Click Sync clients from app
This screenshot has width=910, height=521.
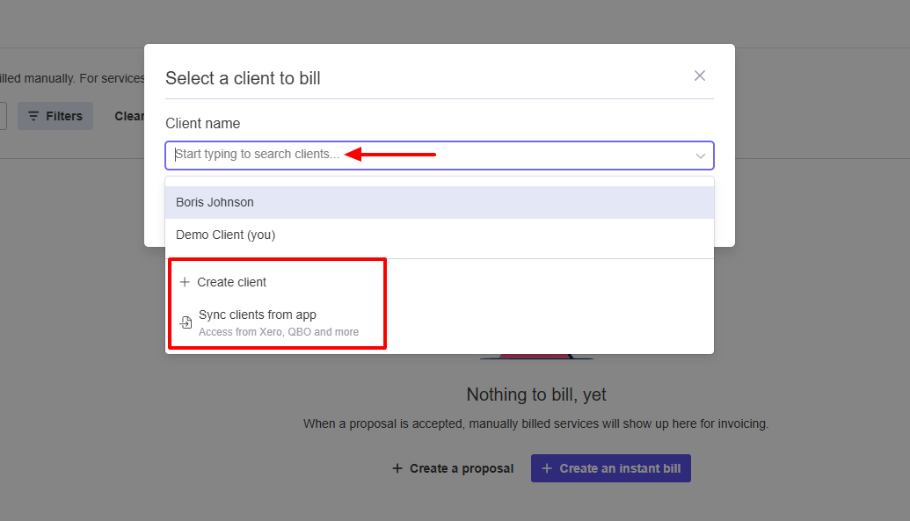pos(256,315)
